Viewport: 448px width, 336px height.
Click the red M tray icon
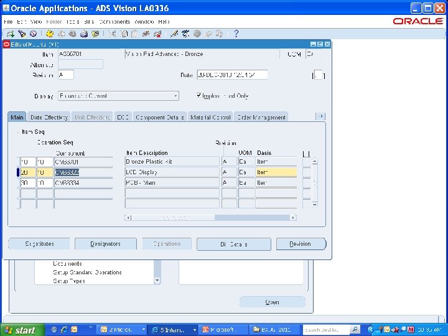[x=411, y=330]
